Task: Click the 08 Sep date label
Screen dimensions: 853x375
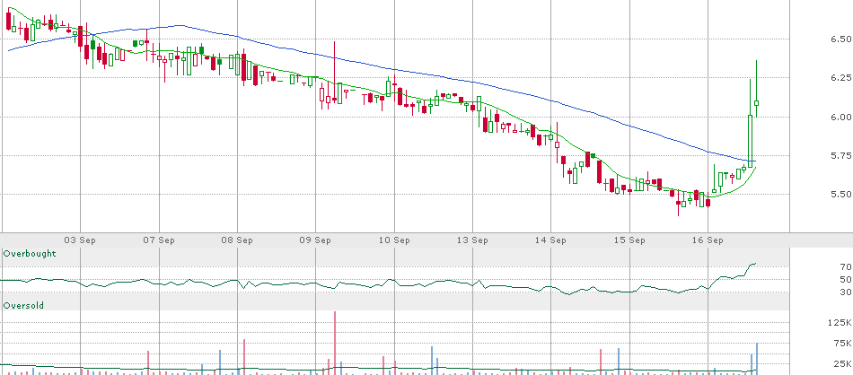Action: [237, 240]
